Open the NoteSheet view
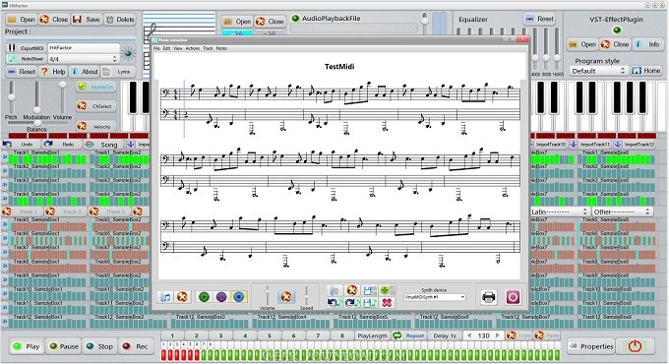669x364 pixels. coord(26,59)
